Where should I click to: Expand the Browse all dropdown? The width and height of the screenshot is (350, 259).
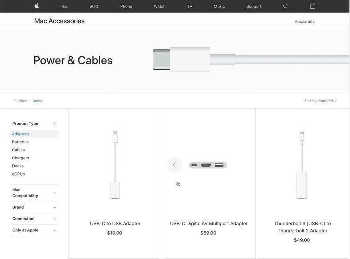305,22
